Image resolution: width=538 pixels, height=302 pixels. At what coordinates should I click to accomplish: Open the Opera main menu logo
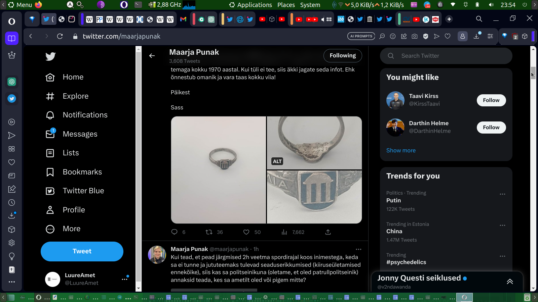click(x=12, y=21)
